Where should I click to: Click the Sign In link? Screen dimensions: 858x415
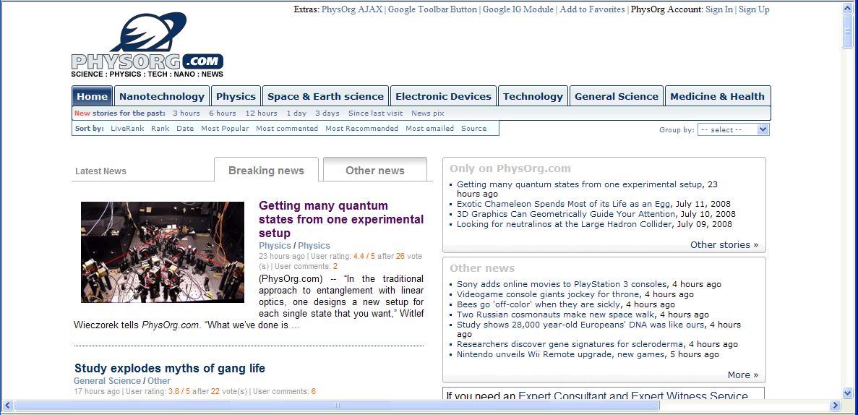click(719, 9)
